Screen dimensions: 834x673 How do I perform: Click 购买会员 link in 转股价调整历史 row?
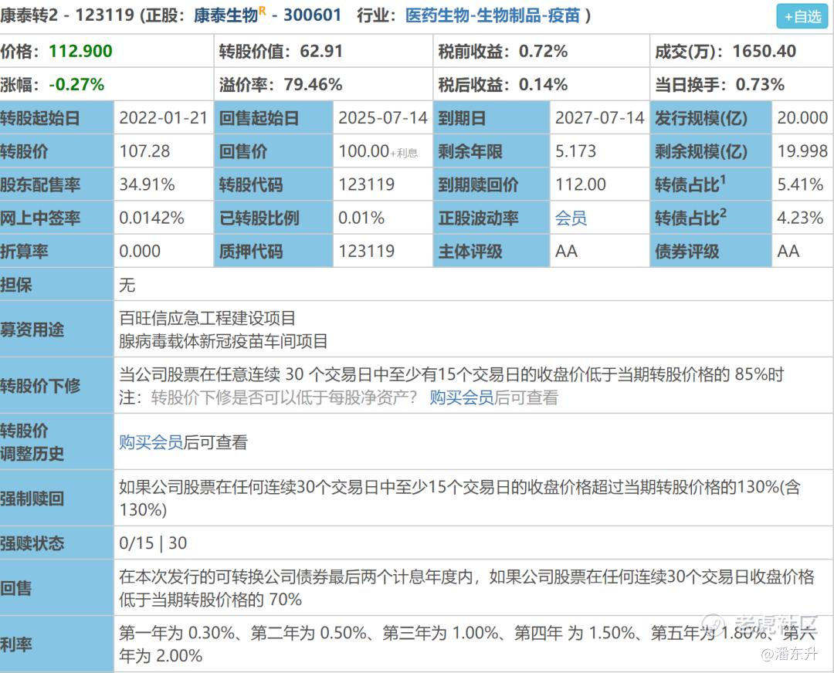(151, 441)
